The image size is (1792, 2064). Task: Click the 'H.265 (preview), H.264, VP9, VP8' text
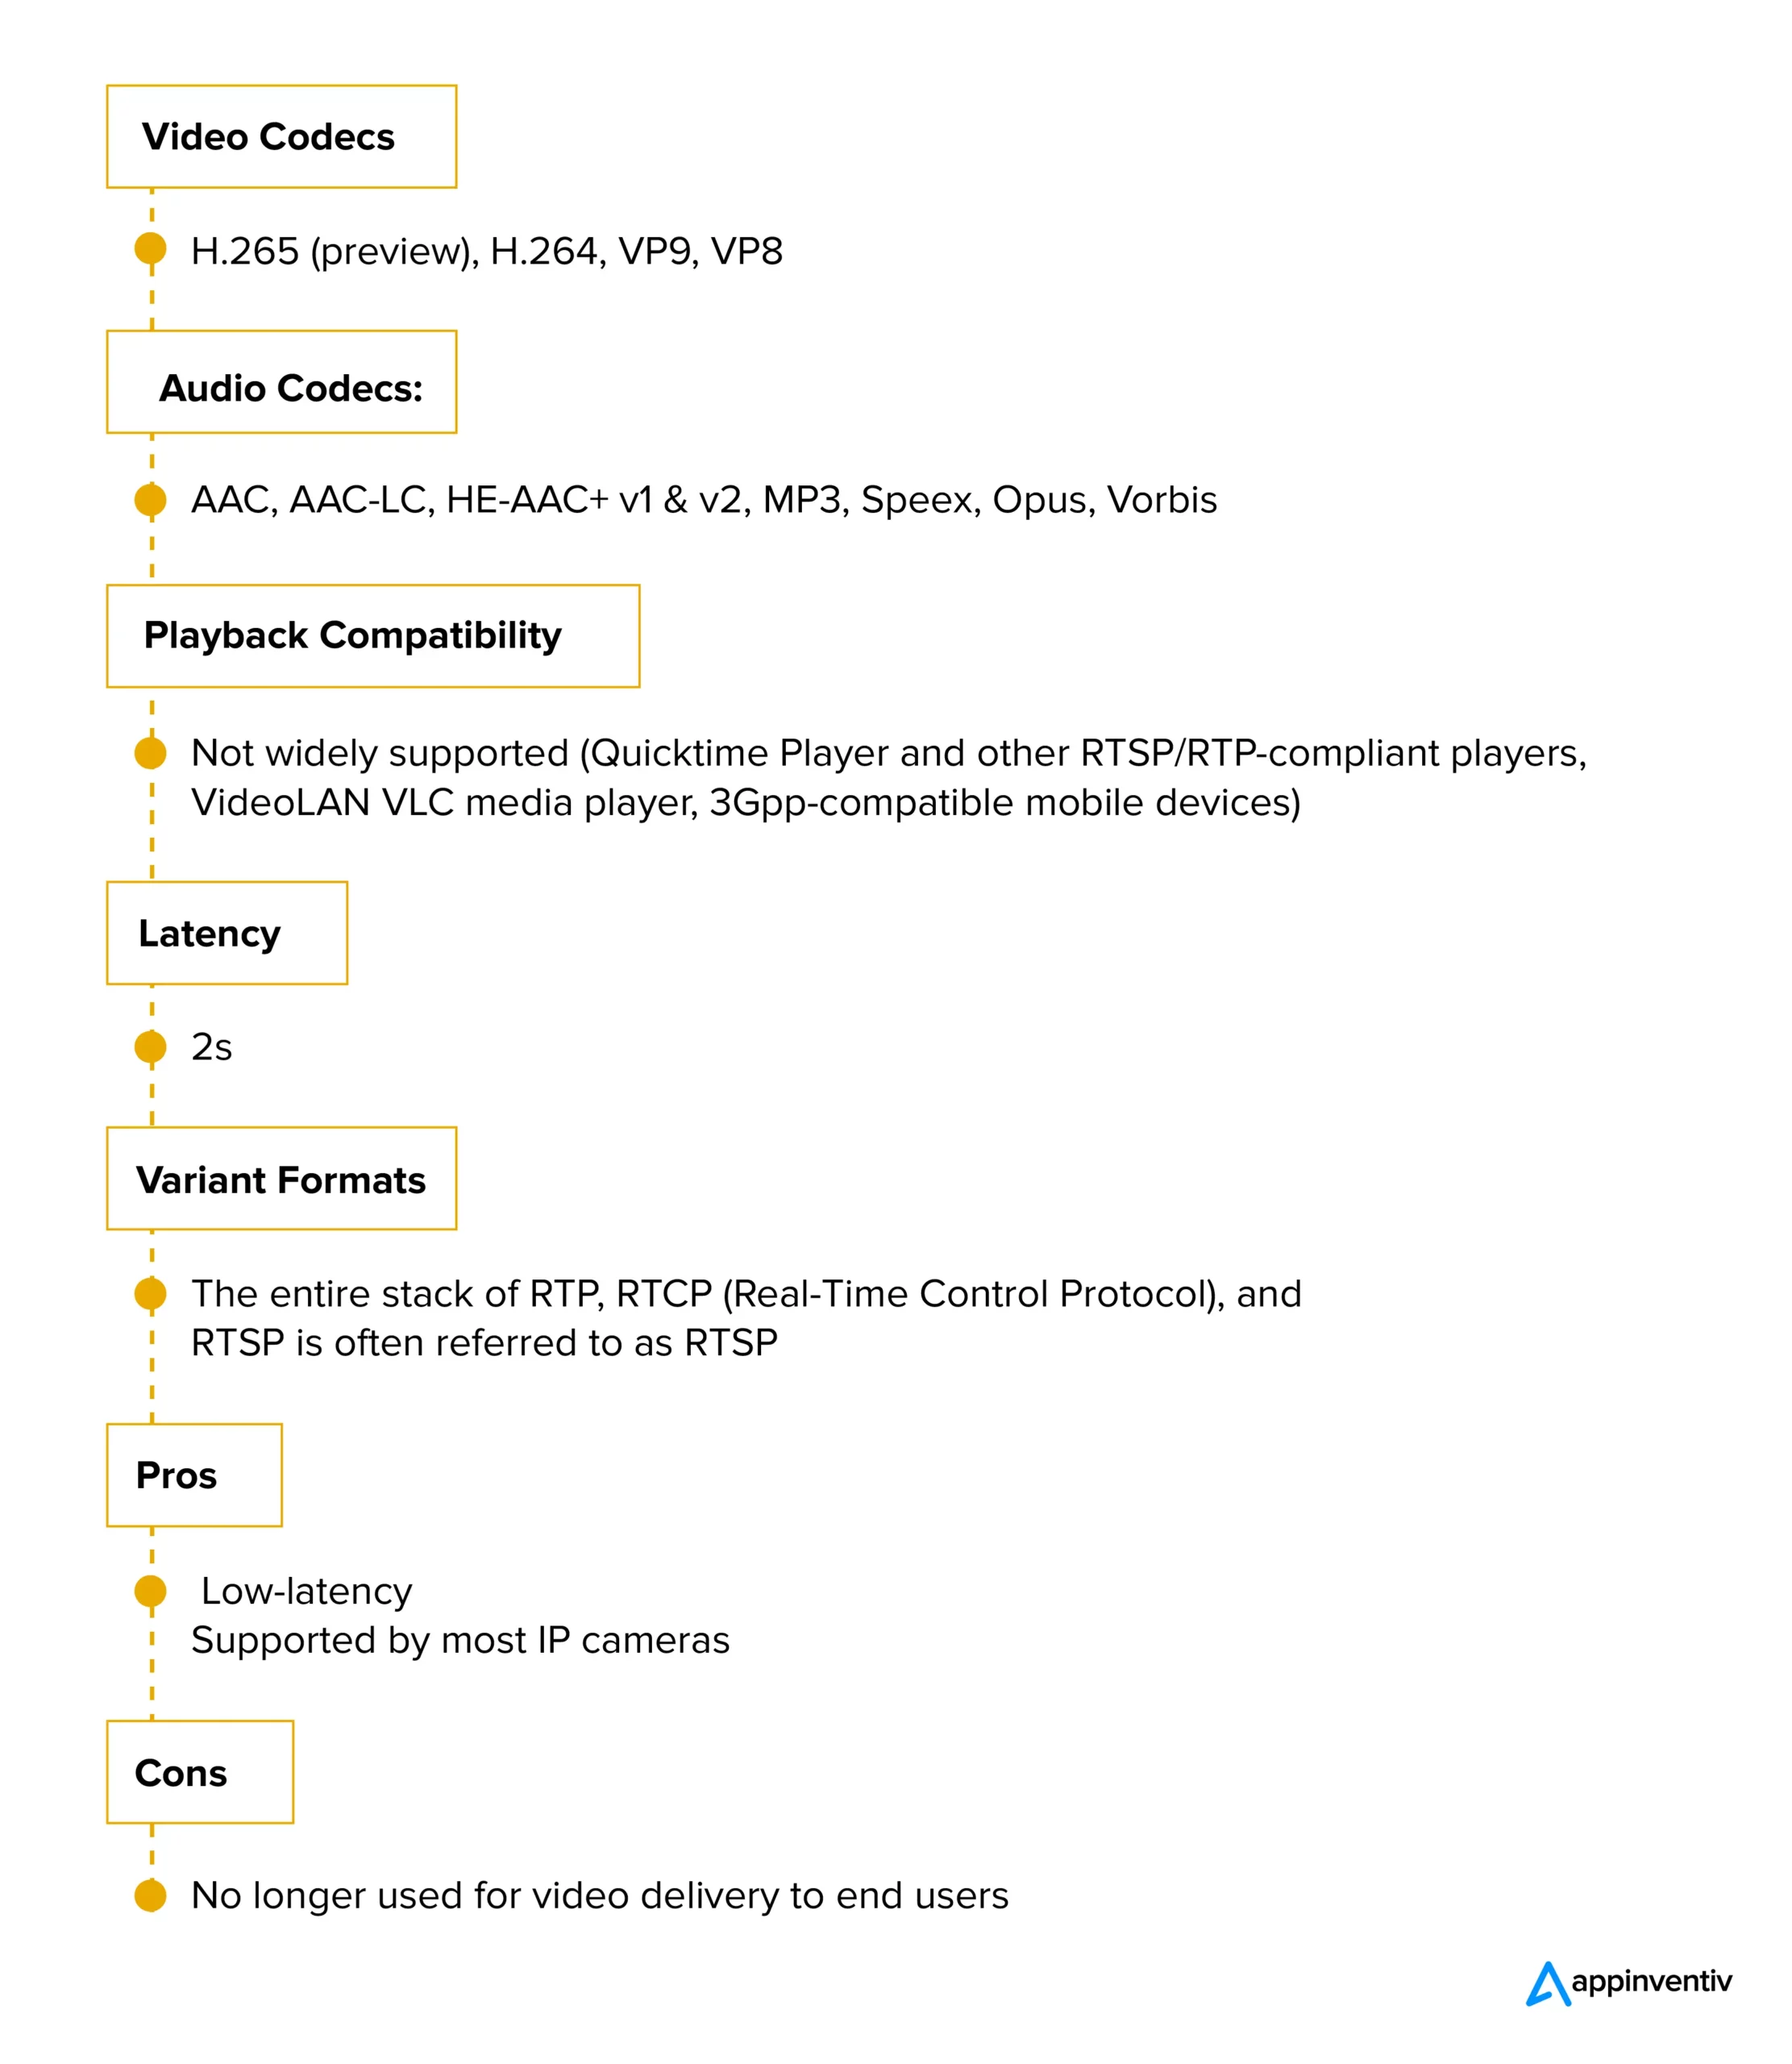click(x=486, y=251)
